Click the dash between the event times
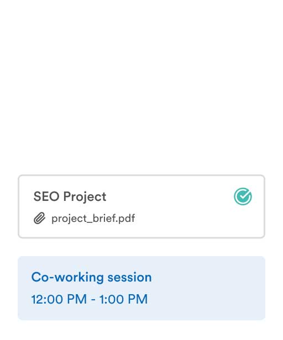This screenshot has width=283, height=340. tap(93, 300)
